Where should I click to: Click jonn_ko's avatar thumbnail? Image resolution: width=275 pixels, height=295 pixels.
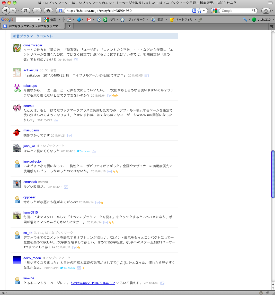17,148
